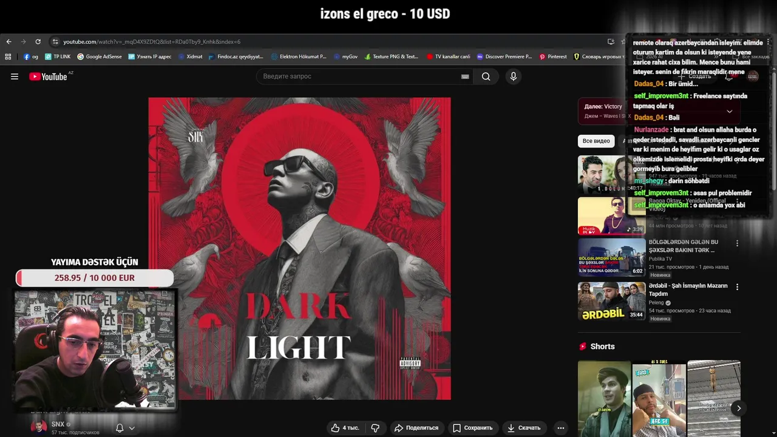
Task: Click SNX channel name below video
Action: tap(58, 424)
